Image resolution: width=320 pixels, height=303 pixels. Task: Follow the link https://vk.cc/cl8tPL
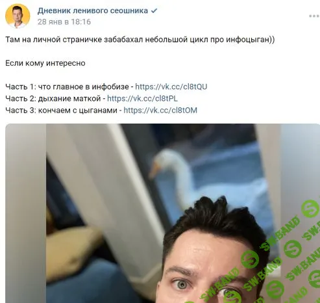point(142,99)
